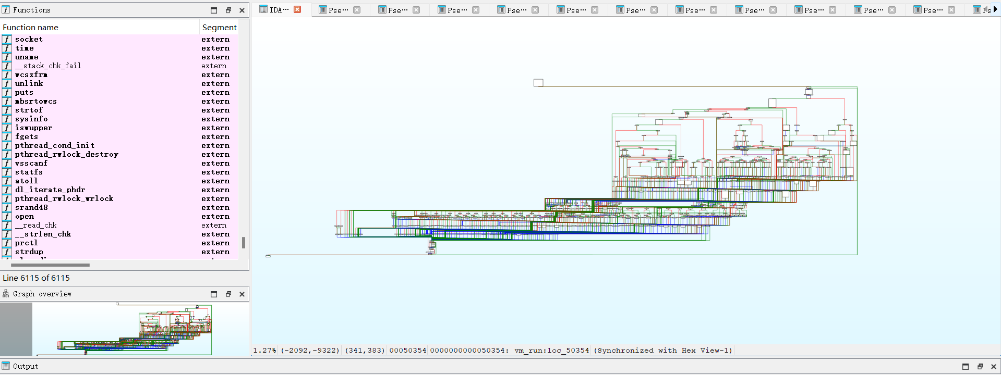Click the Functions panel title icon

click(x=6, y=10)
